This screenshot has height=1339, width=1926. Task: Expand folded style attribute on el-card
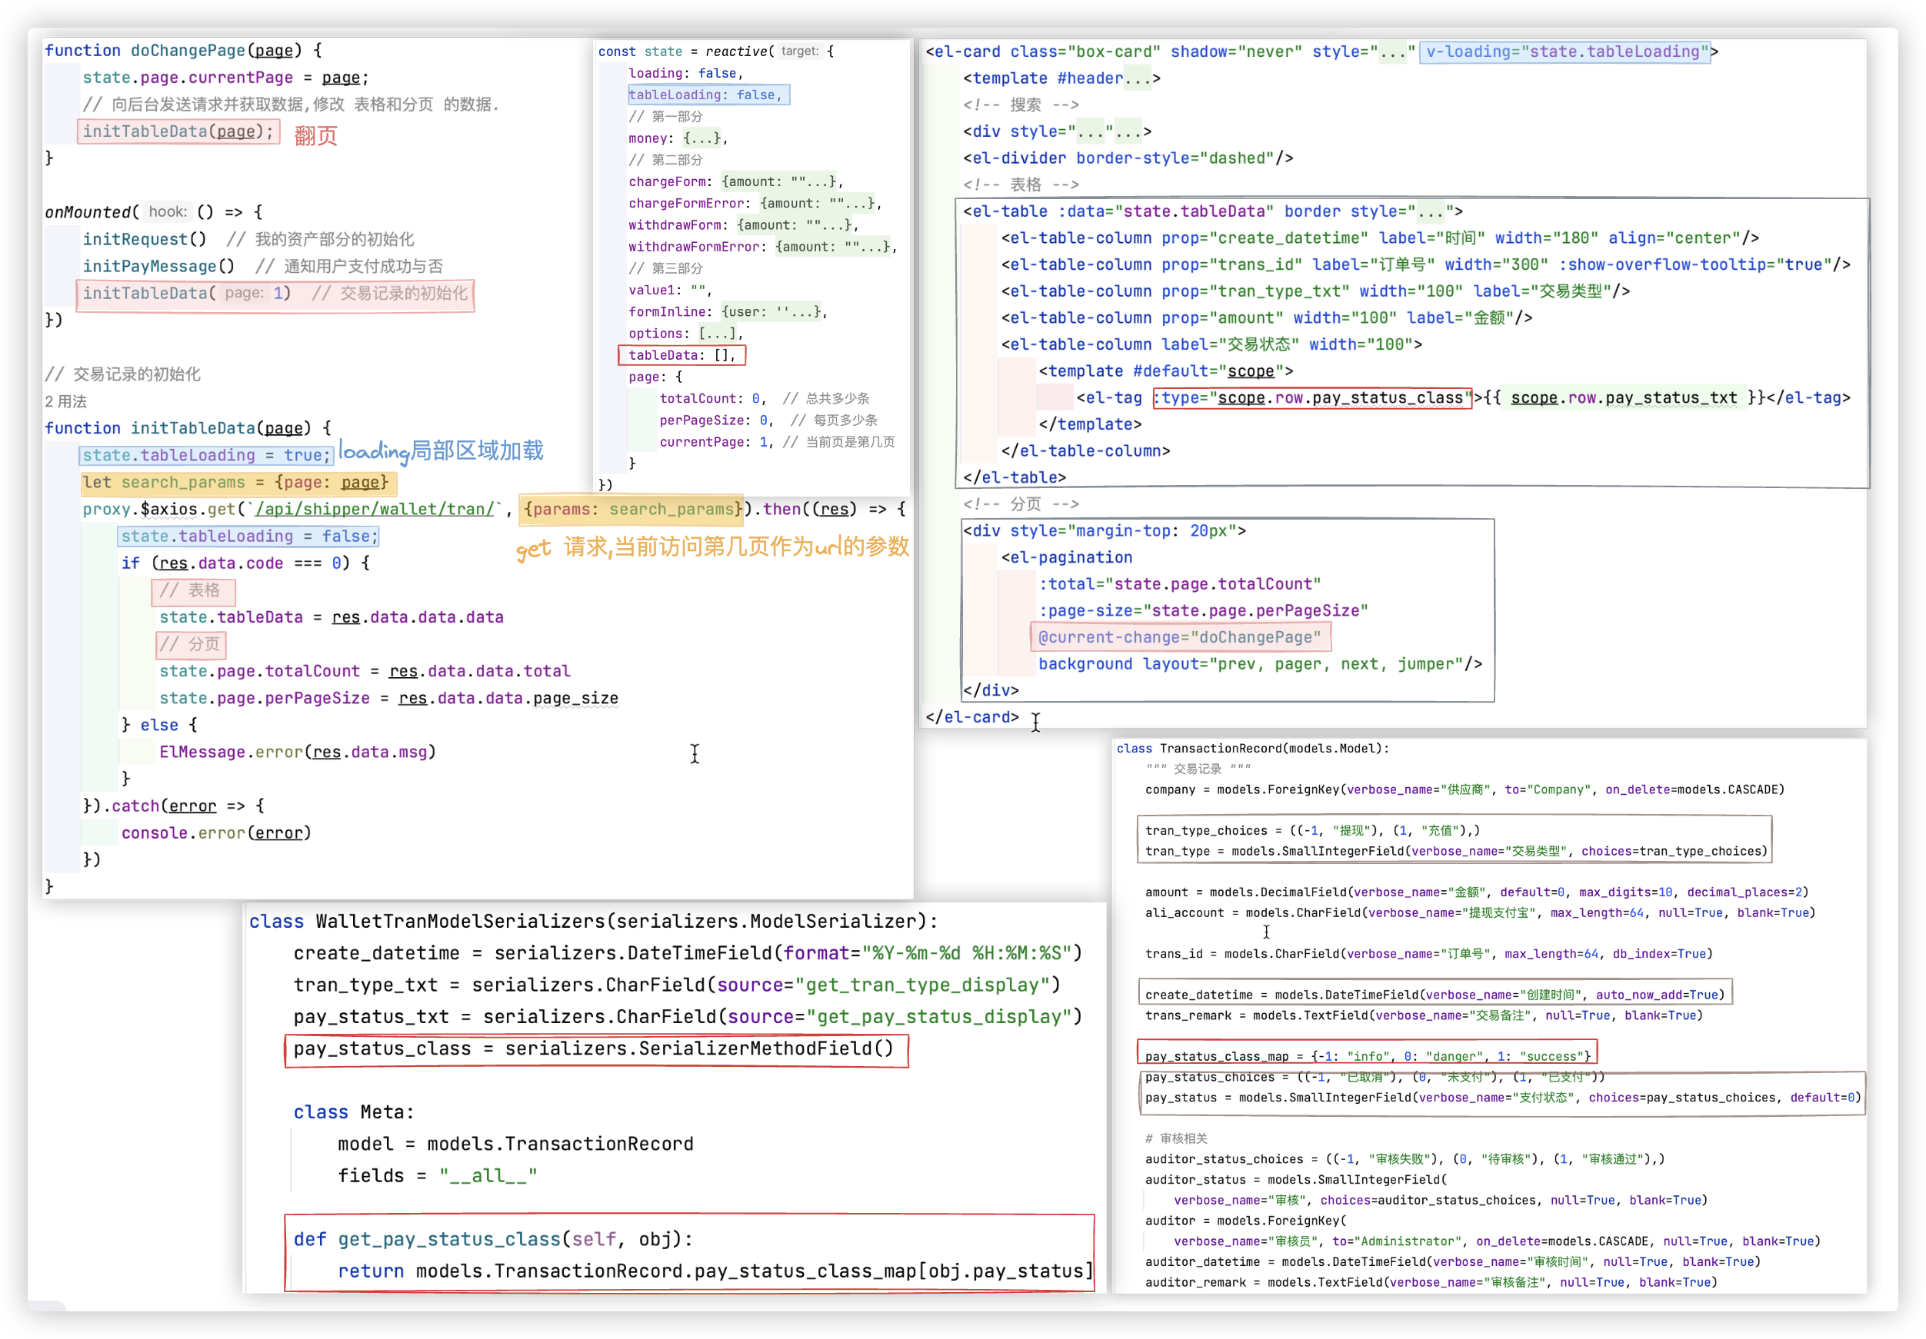1391,52
